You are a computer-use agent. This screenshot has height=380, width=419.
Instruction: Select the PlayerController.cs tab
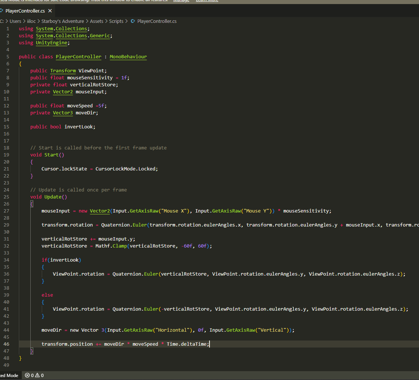[x=25, y=11]
